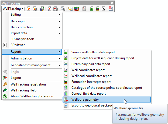168x124 pixels.
Task: Open Well coordinates report
Action: tap(107, 70)
